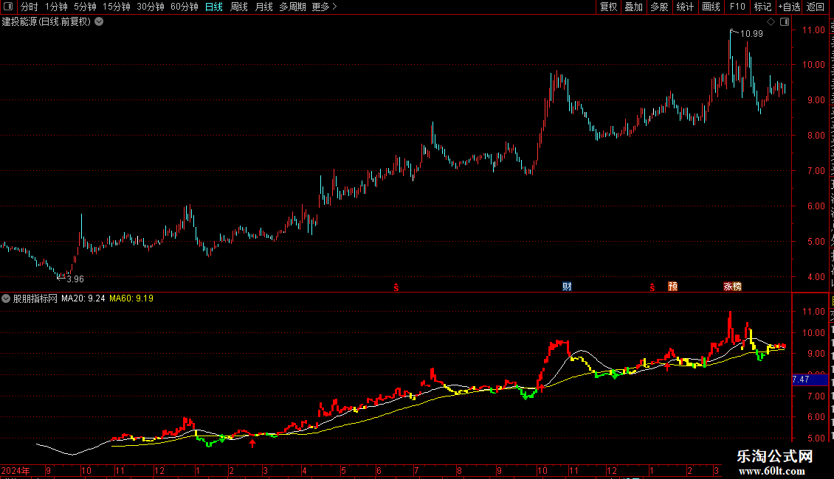Expand the 更多 periods menu
The image size is (834, 479).
click(x=325, y=7)
